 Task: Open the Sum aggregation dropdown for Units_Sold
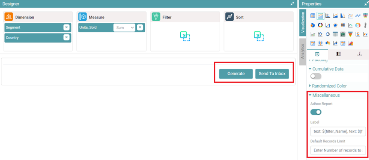[124, 28]
